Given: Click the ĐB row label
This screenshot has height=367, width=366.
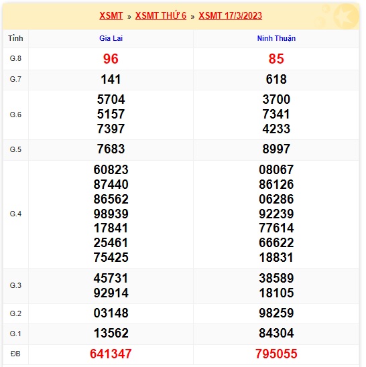Looking at the screenshot, I should 15,354.
